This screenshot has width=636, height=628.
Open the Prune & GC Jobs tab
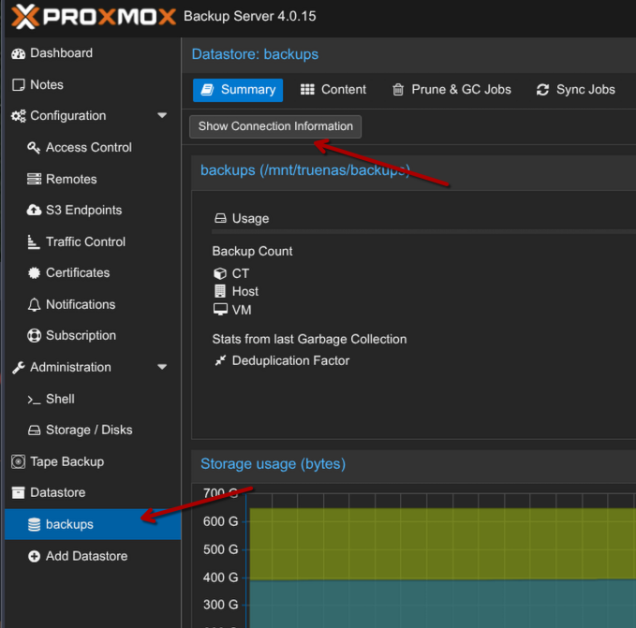click(451, 90)
